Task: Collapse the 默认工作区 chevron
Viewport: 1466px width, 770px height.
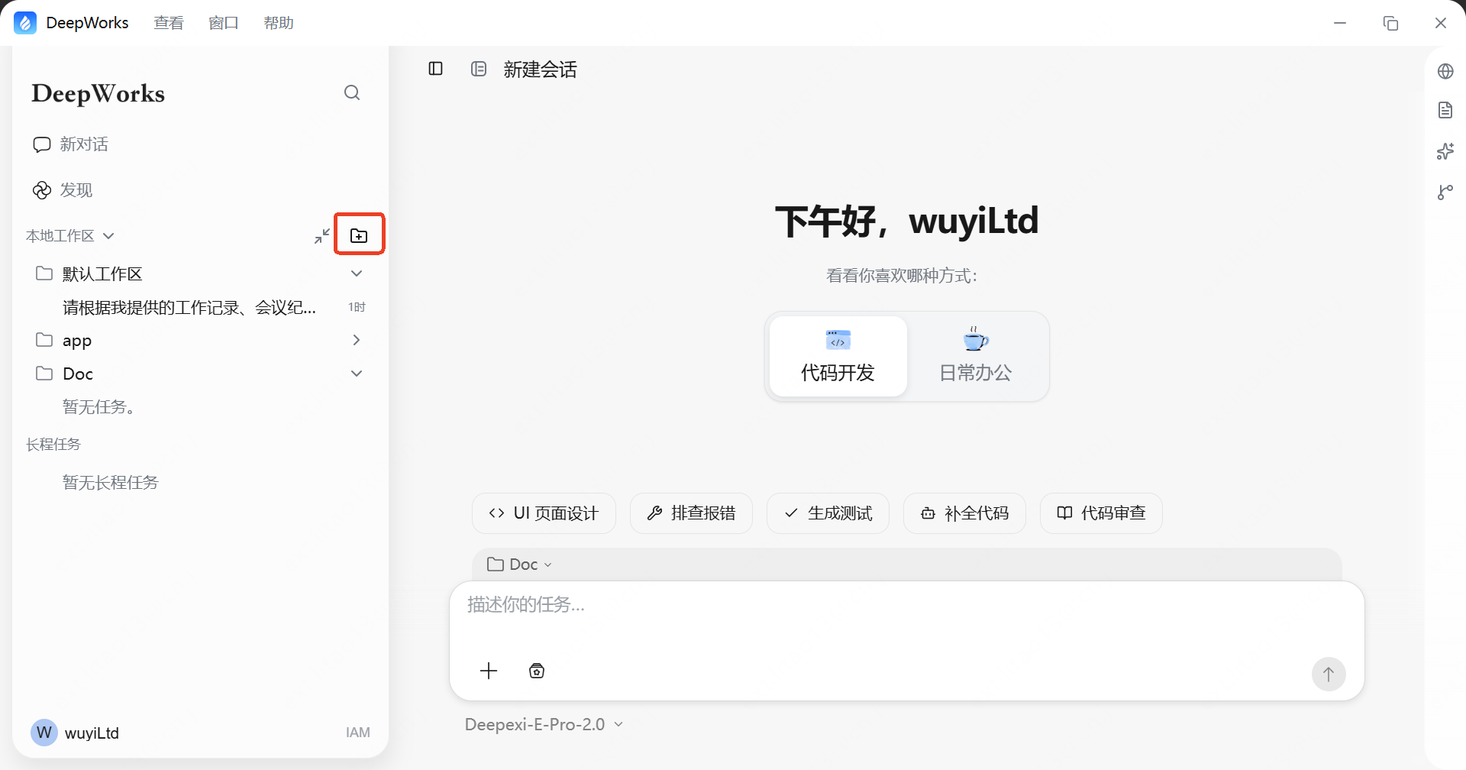Action: tap(357, 273)
